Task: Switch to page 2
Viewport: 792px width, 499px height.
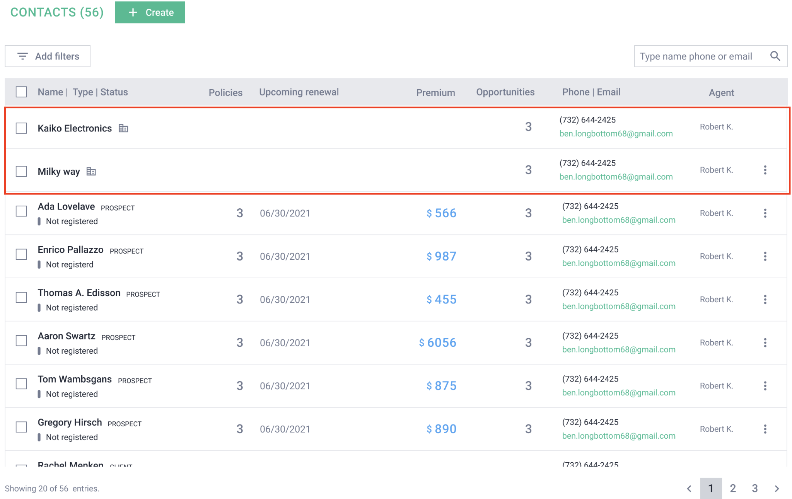Action: (x=733, y=489)
